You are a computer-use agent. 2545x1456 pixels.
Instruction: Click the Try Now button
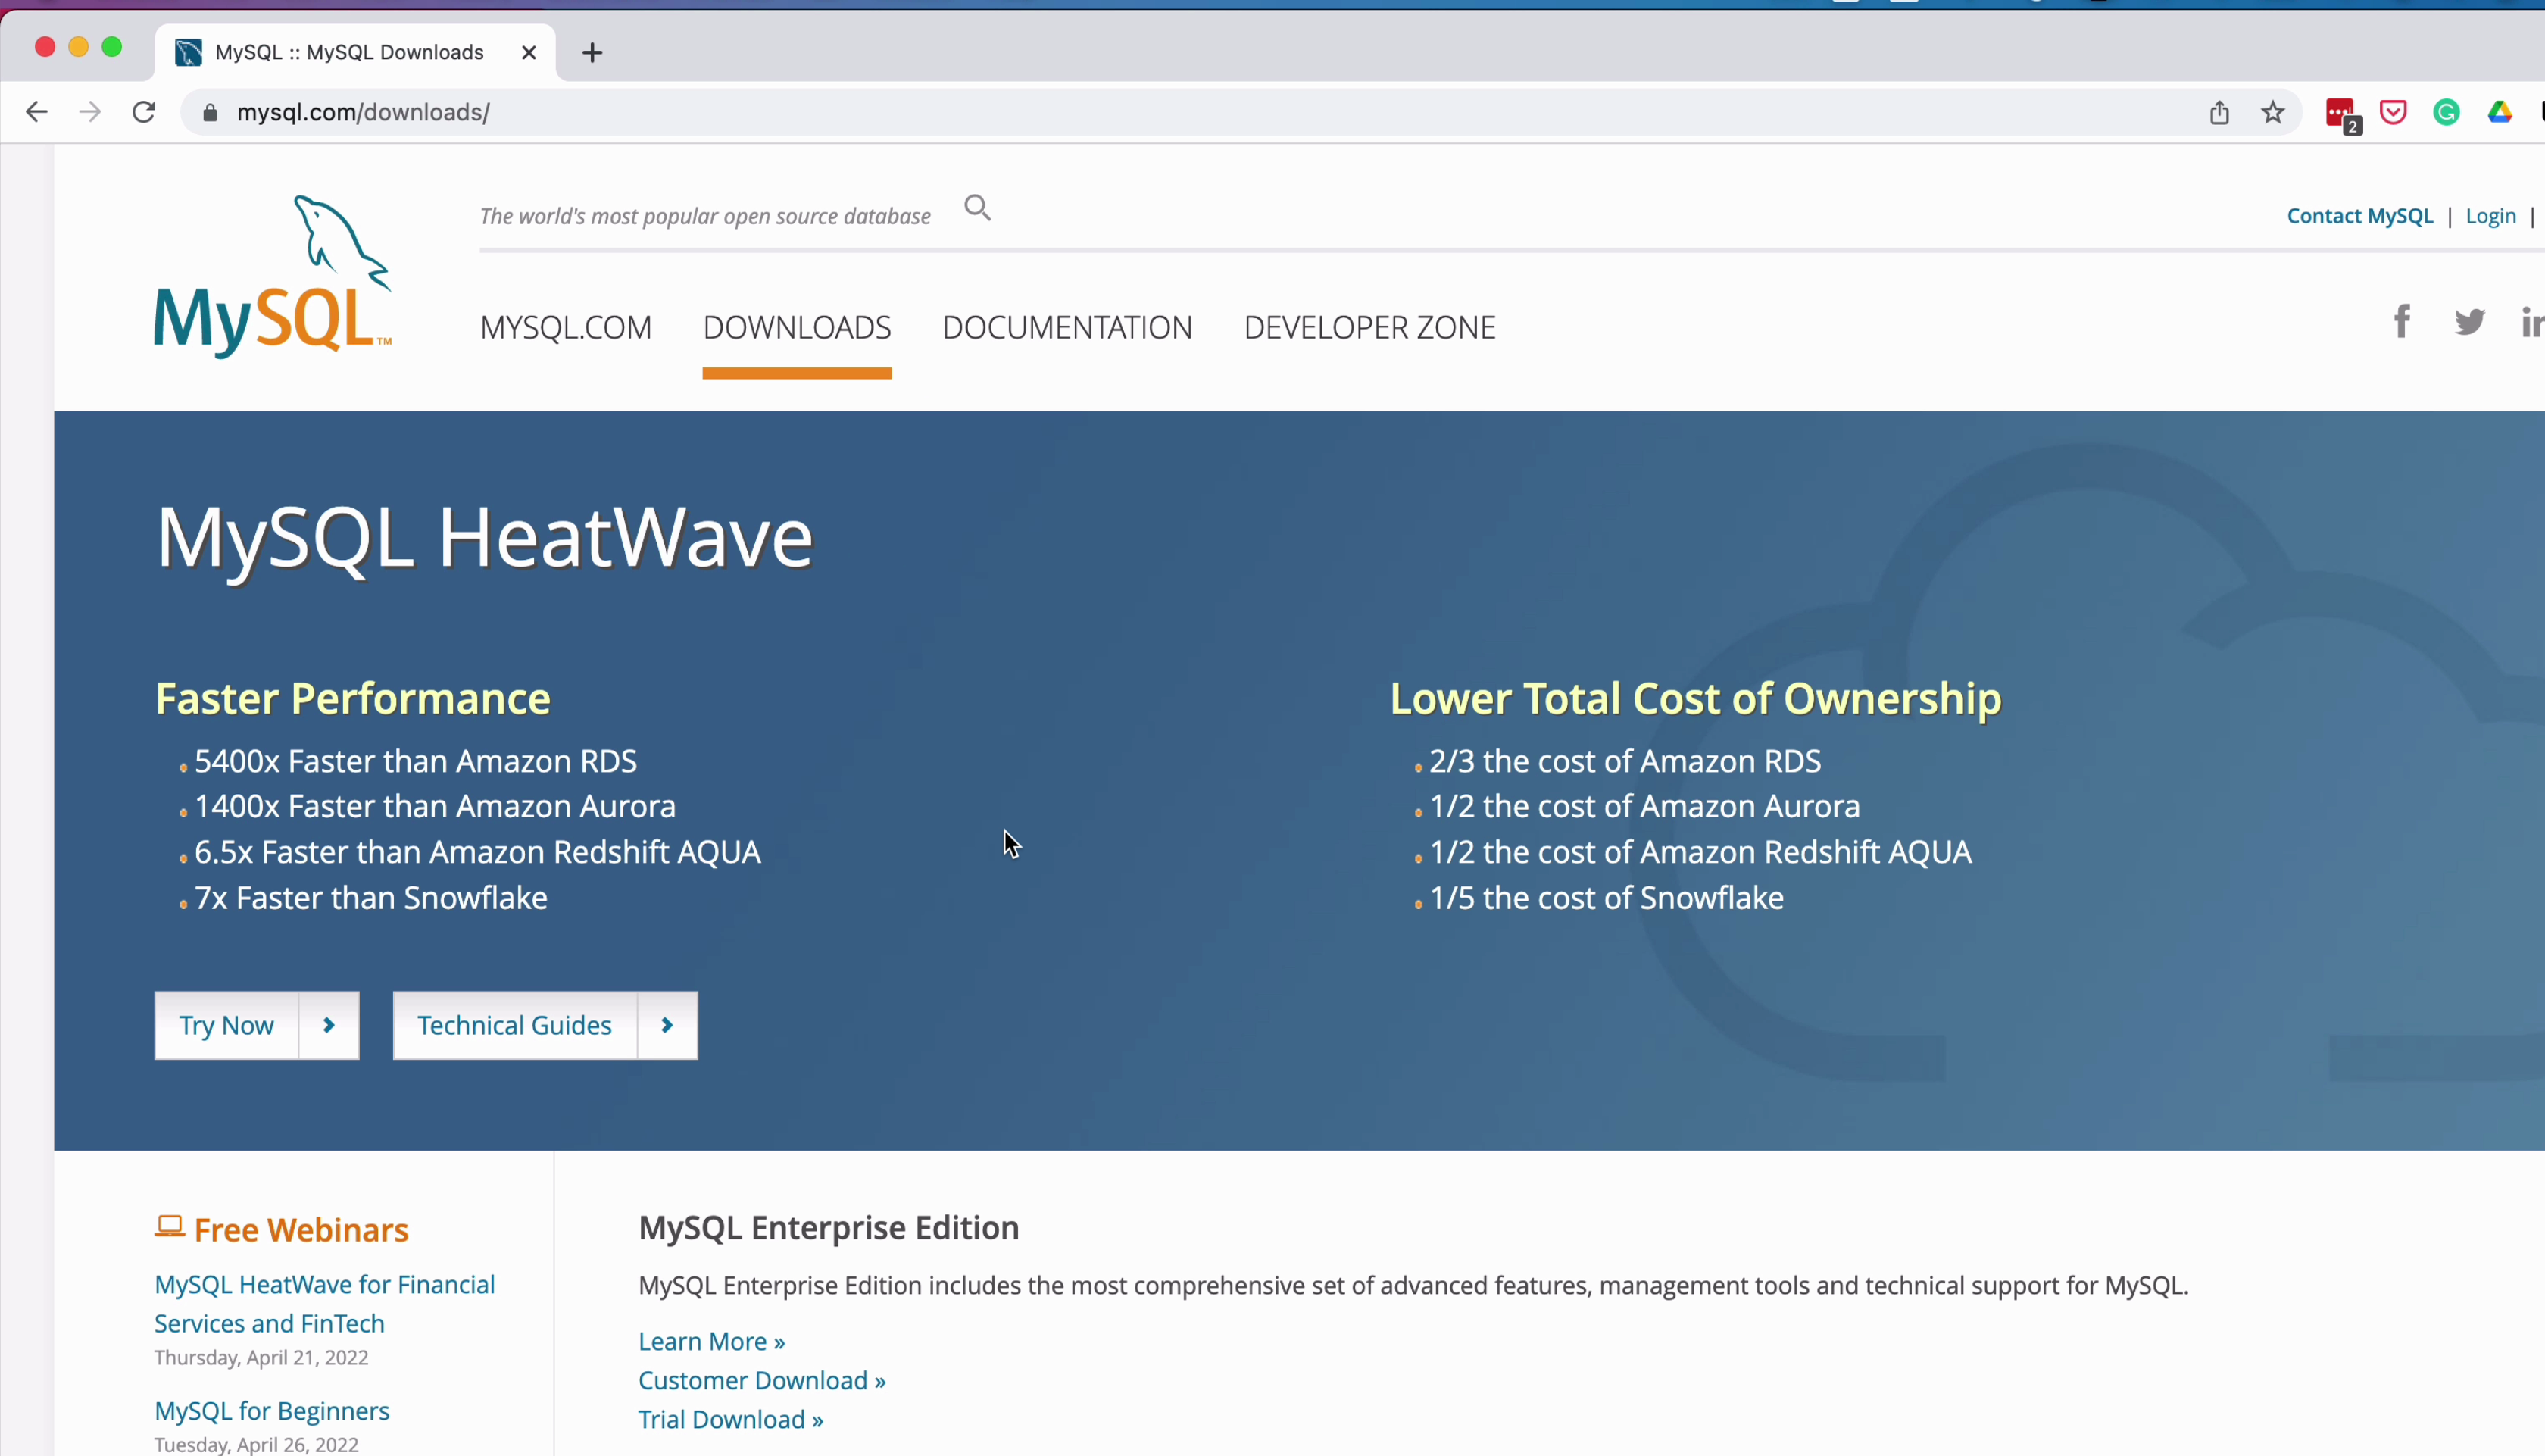227,1025
